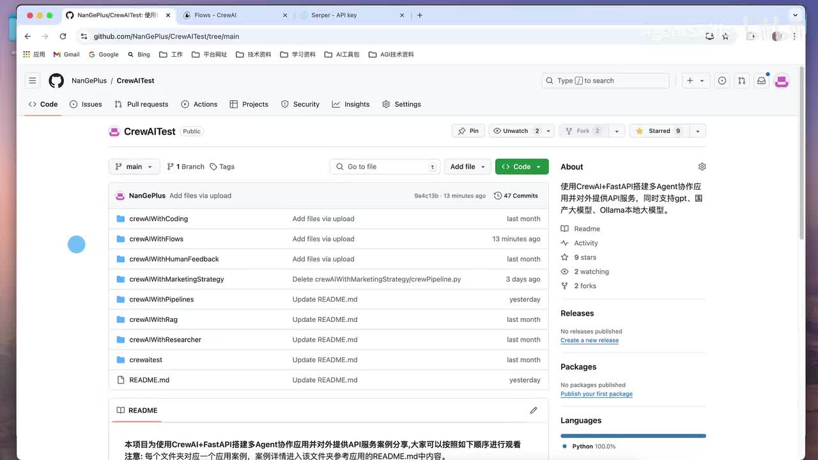
Task: Expand the Chrome tab search dropdown
Action: point(796,15)
